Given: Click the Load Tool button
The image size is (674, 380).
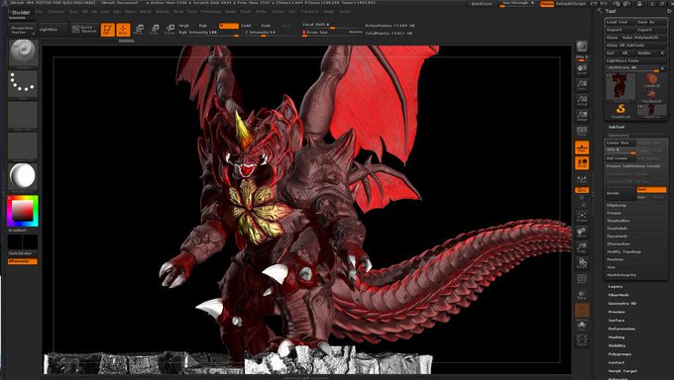Looking at the screenshot, I should click(x=619, y=22).
